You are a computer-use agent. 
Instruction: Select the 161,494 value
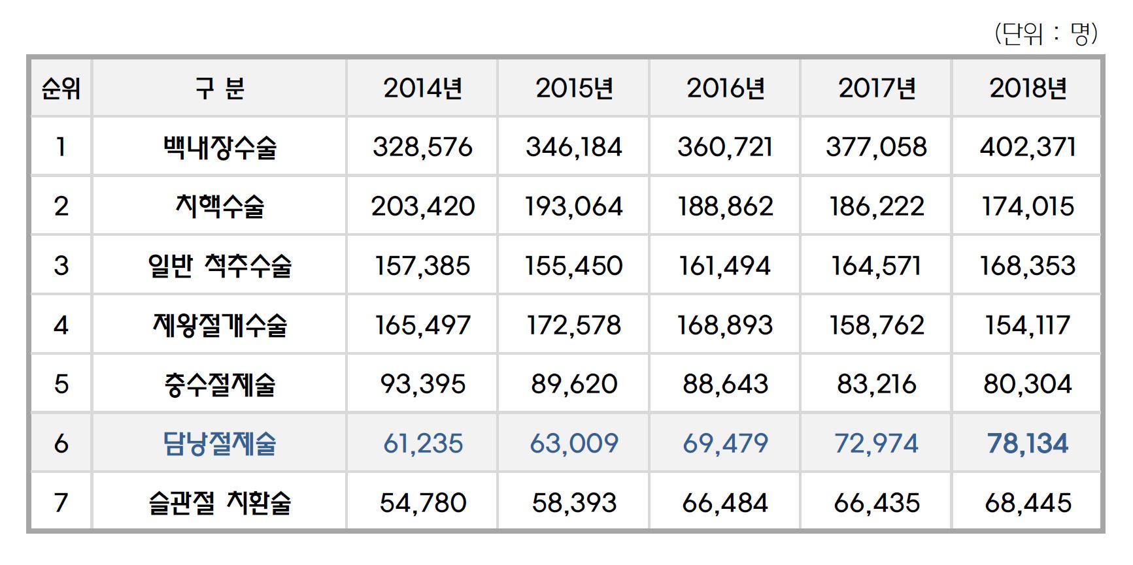[x=725, y=266]
